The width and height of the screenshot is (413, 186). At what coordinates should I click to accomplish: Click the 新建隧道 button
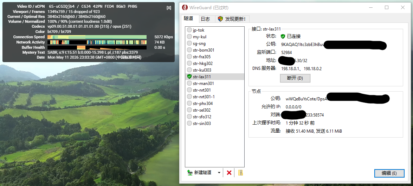click(199, 173)
